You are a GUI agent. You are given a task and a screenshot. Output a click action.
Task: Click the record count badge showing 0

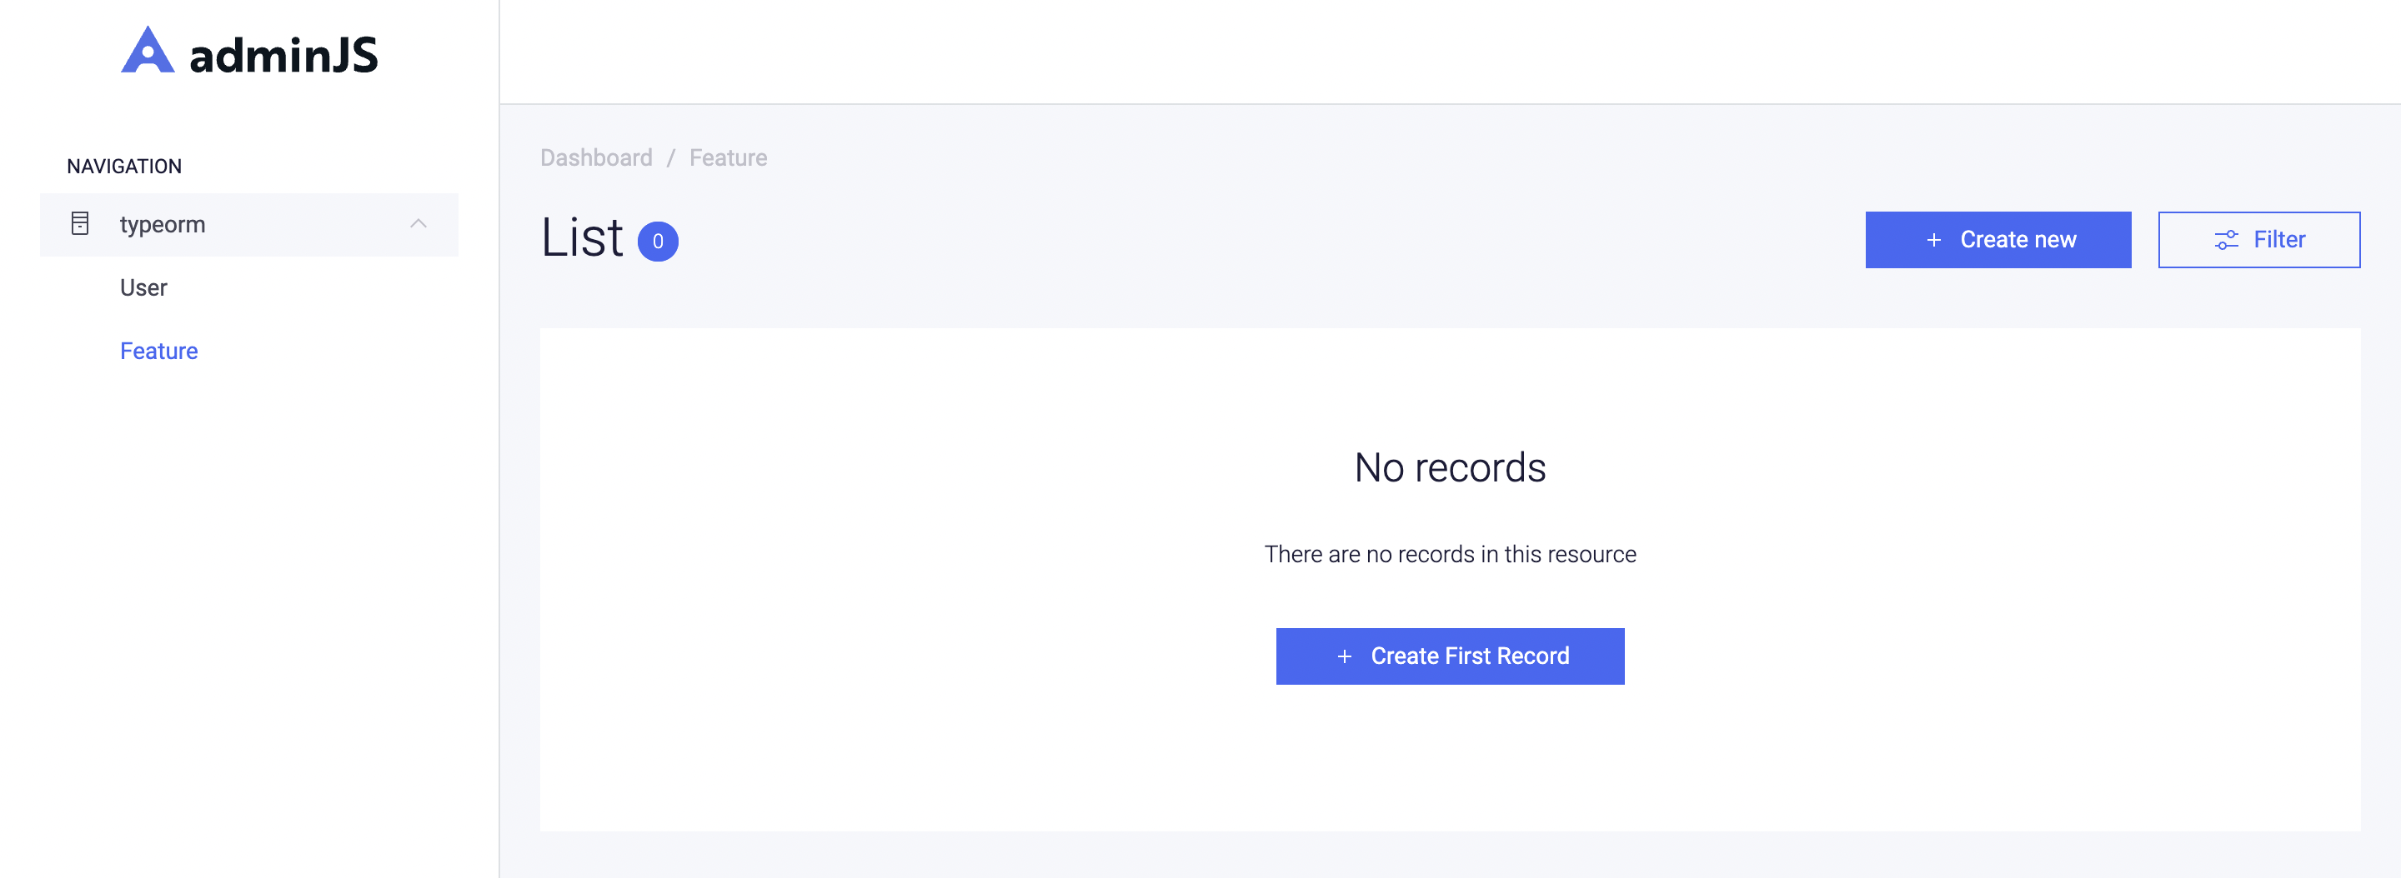coord(658,241)
